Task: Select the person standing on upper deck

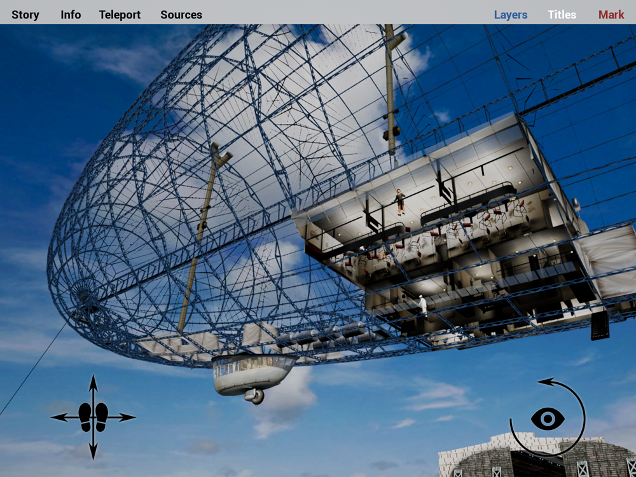Action: (x=400, y=202)
